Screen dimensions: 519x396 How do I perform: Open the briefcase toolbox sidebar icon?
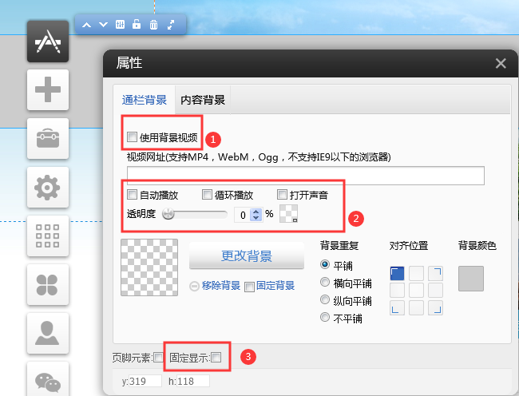coord(48,138)
